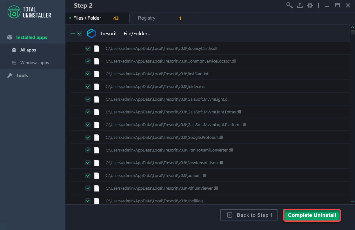Click file icon beside Newtonsoft.Json.dll
The width and height of the screenshot is (355, 230).
[97, 163]
